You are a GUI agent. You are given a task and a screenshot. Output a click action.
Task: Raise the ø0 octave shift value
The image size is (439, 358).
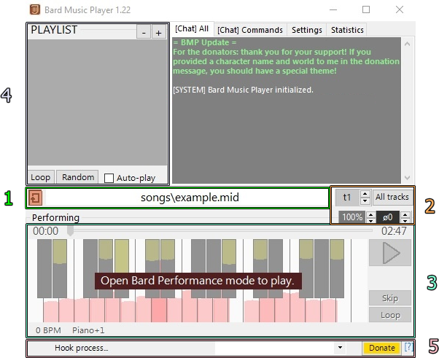pos(405,214)
